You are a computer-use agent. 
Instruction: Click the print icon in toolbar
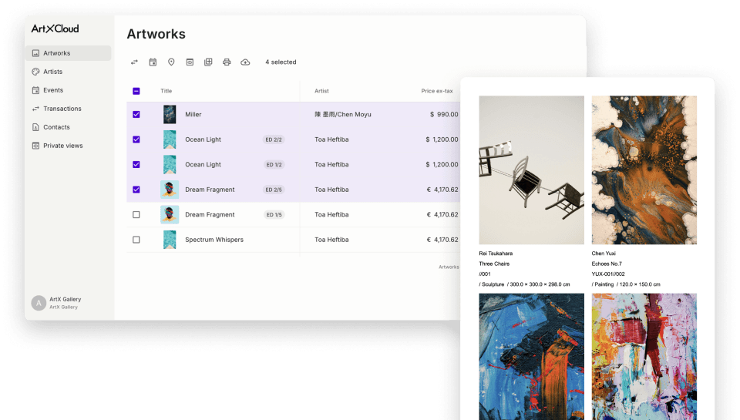[x=227, y=62]
